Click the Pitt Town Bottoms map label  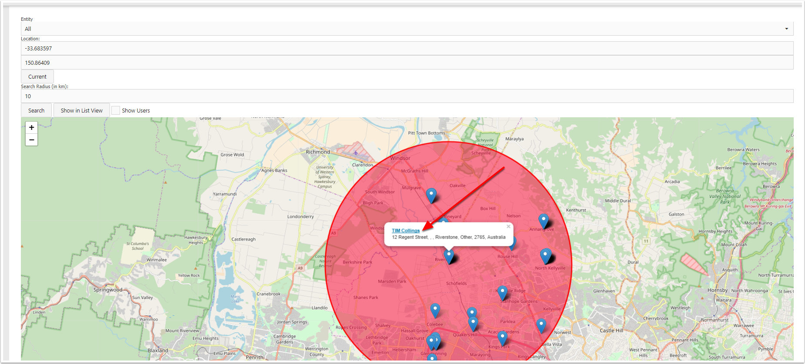[x=427, y=133]
